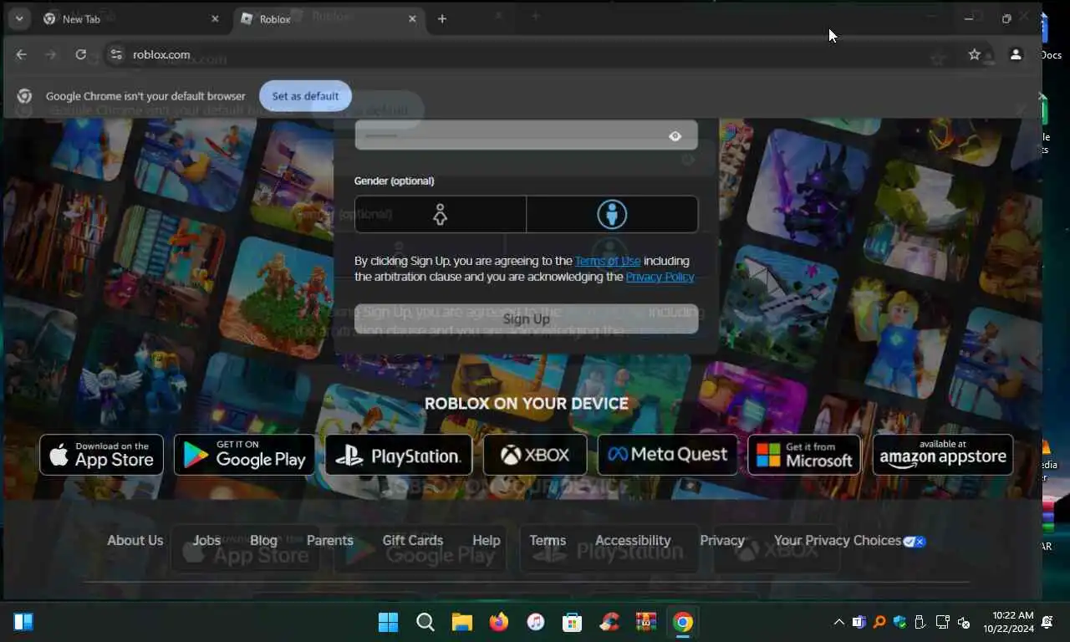1070x642 pixels.
Task: Select the female gender option
Action: [441, 215]
